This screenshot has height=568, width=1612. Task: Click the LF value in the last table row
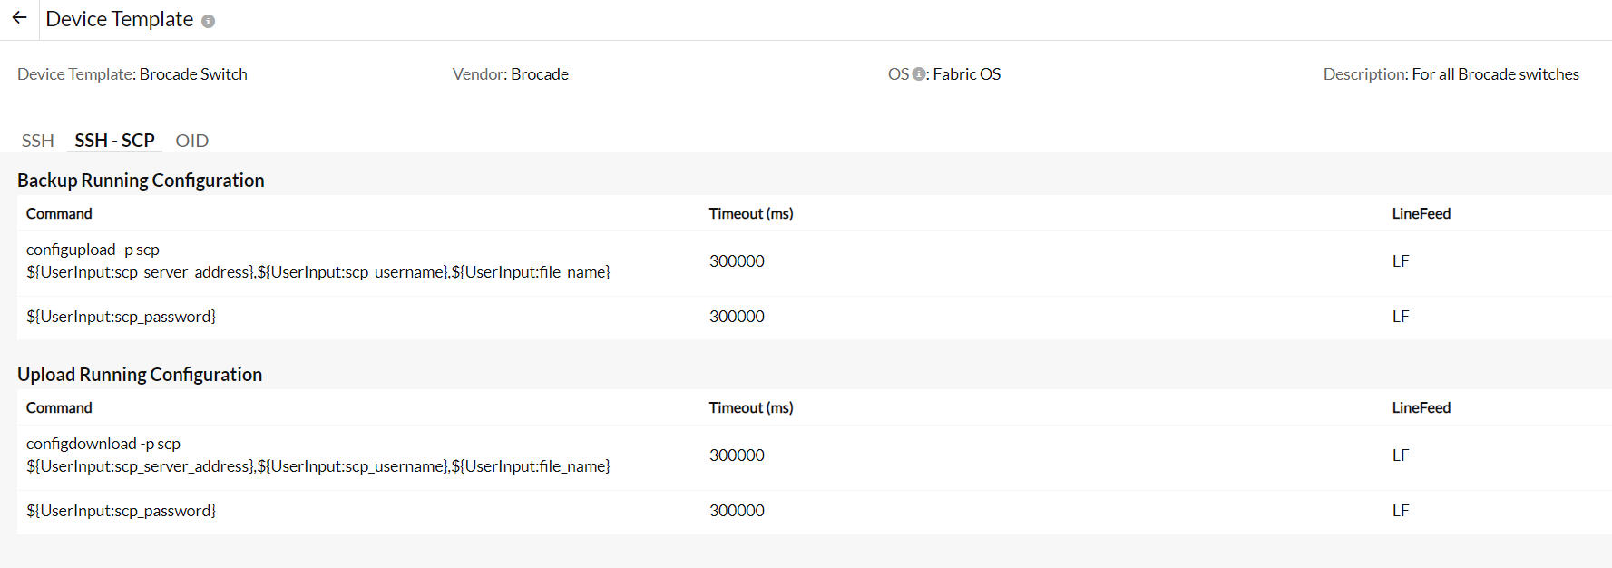point(1401,510)
